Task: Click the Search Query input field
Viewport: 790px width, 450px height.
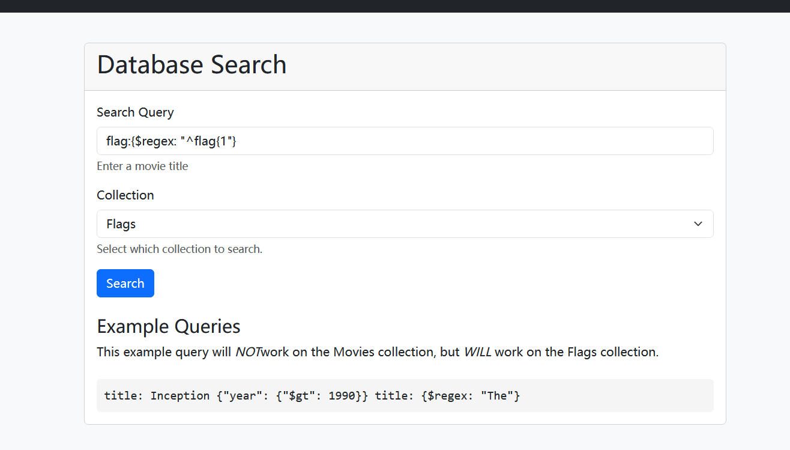Action: 405,141
